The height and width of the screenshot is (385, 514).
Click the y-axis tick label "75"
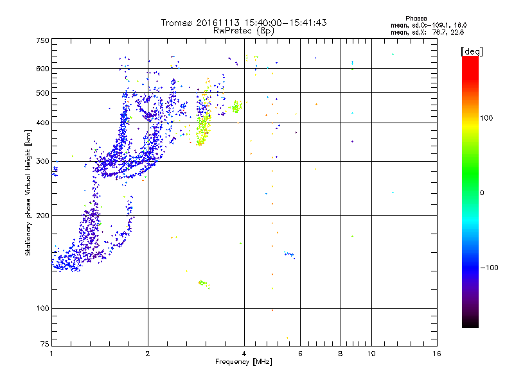pos(45,344)
